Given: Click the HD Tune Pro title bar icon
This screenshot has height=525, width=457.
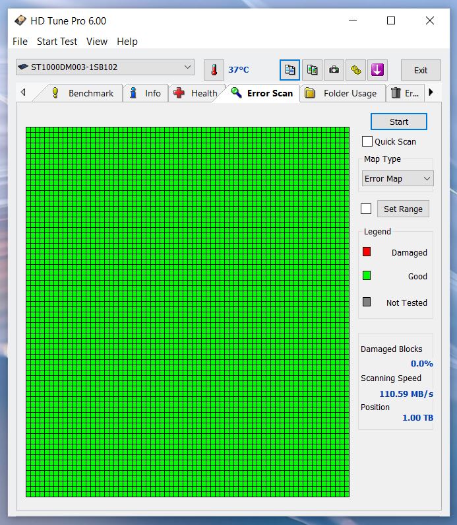Looking at the screenshot, I should click(20, 20).
